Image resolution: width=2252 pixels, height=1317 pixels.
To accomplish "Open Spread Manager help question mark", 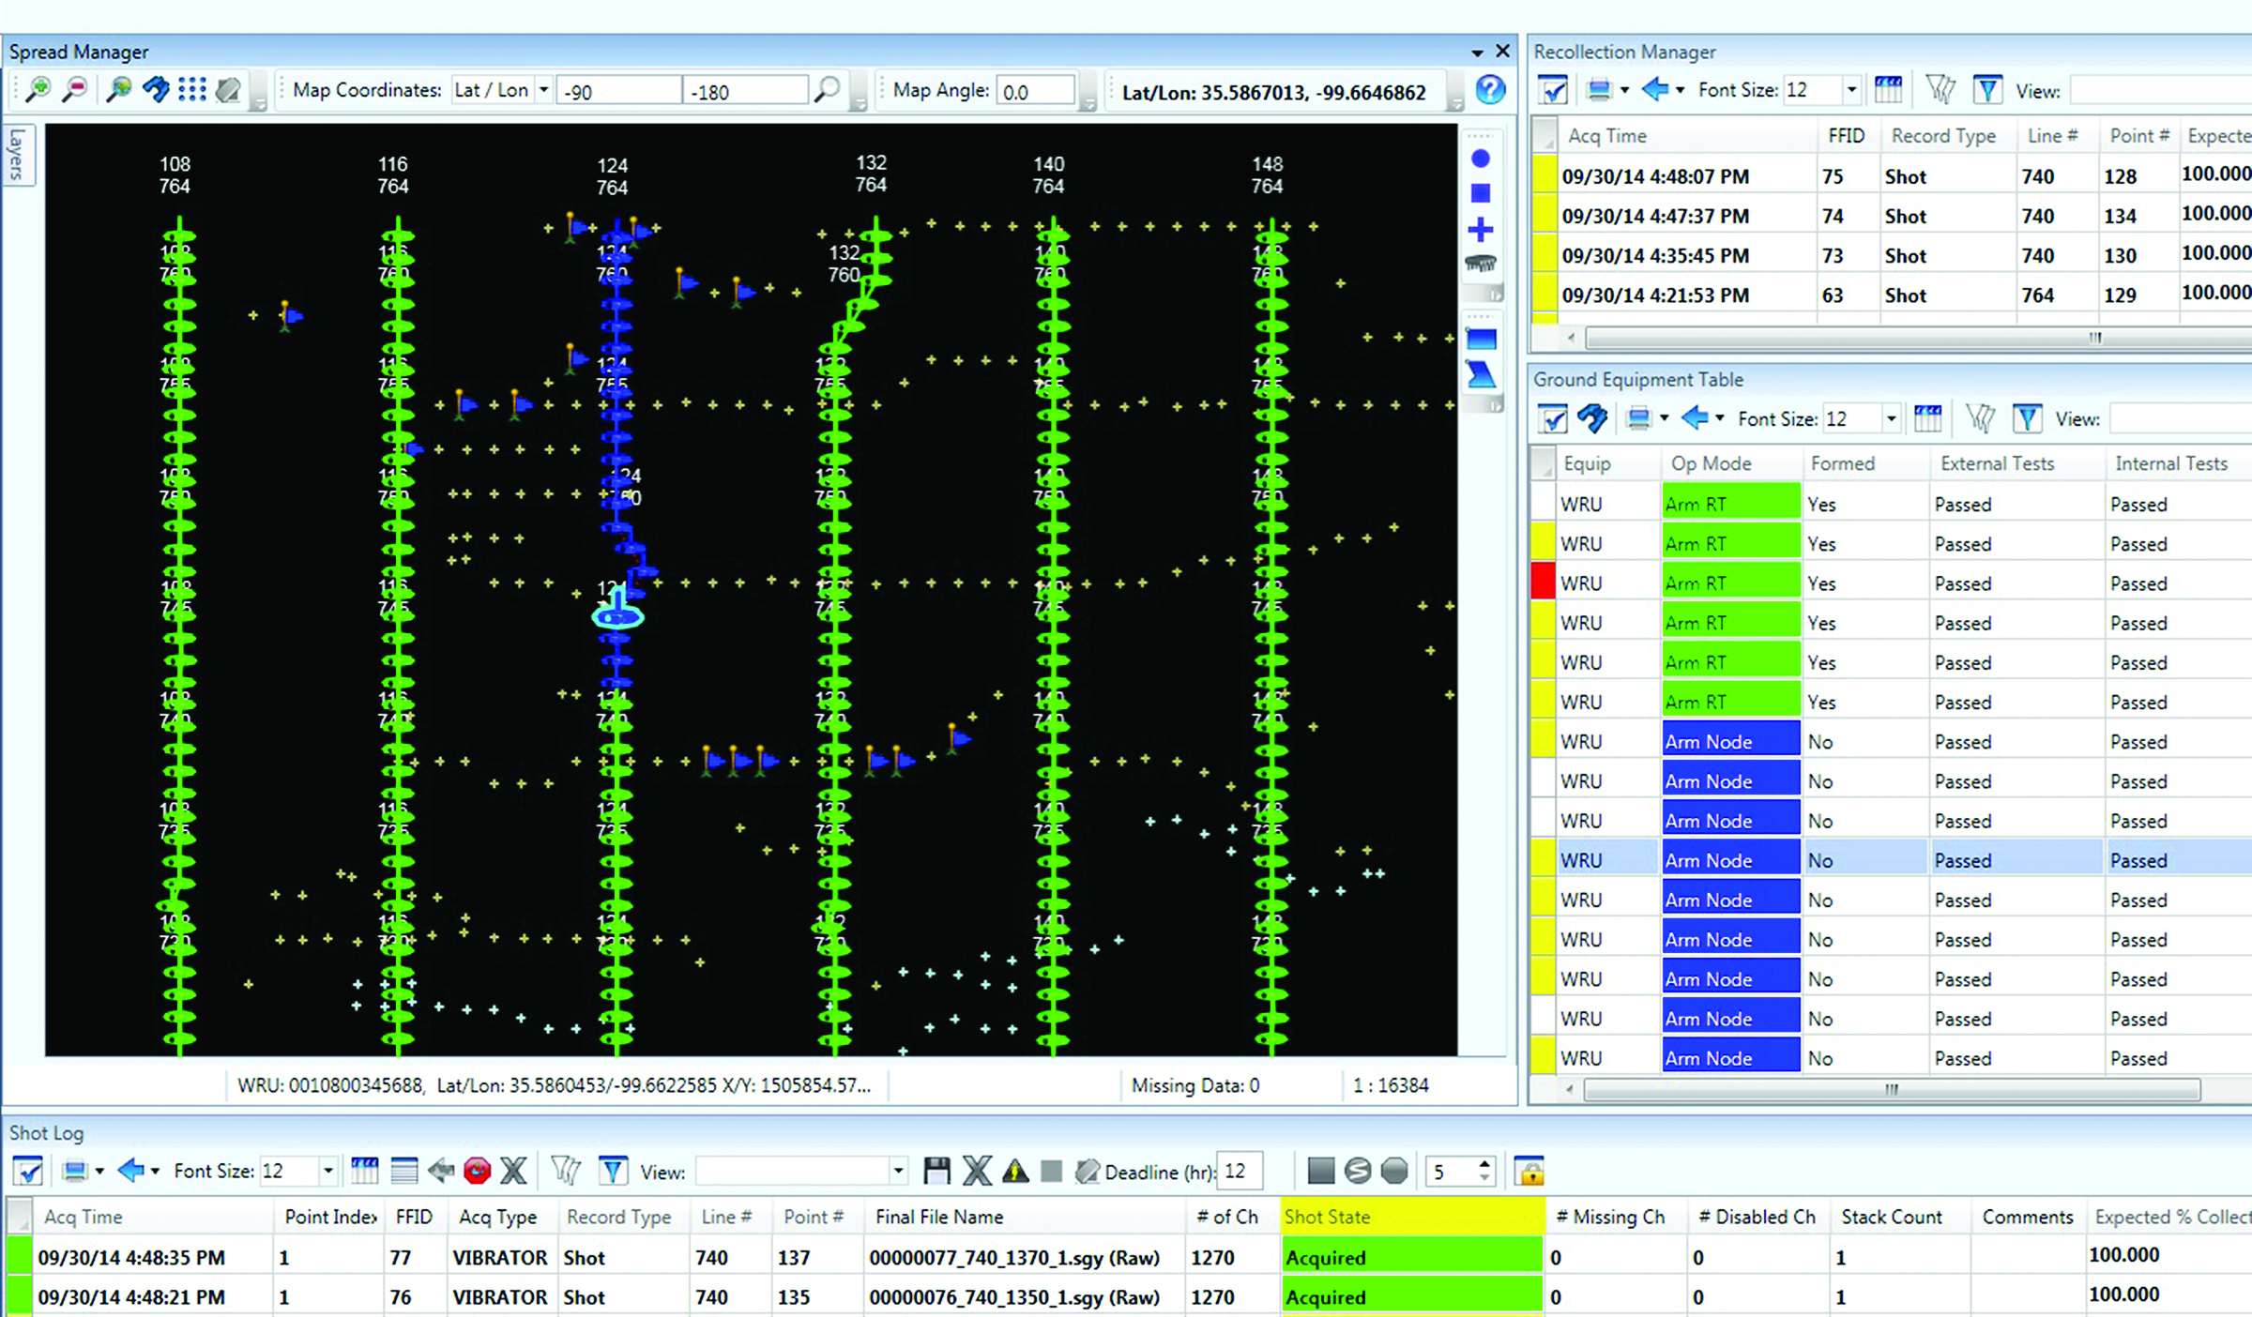I will click(x=1490, y=90).
